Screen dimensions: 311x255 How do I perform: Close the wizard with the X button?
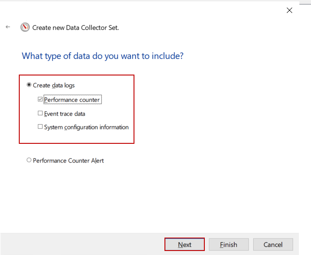tap(289, 10)
